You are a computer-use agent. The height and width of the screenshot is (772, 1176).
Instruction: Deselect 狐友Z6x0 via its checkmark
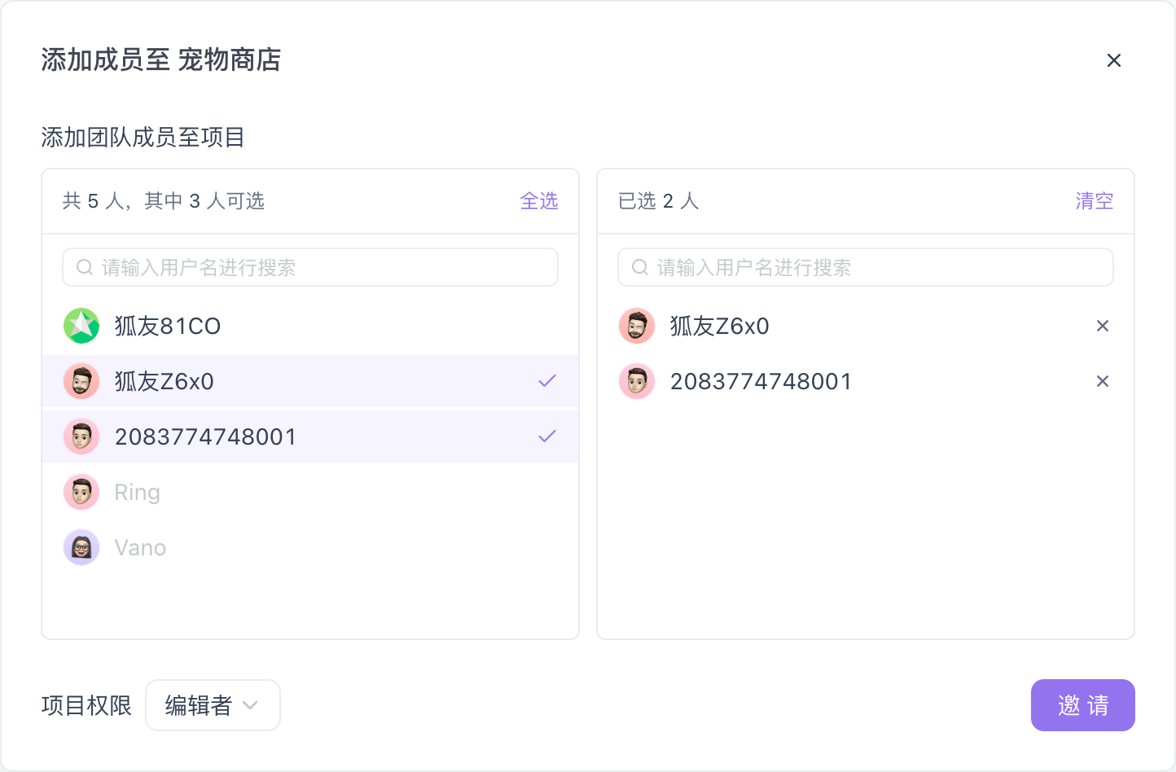(x=547, y=381)
